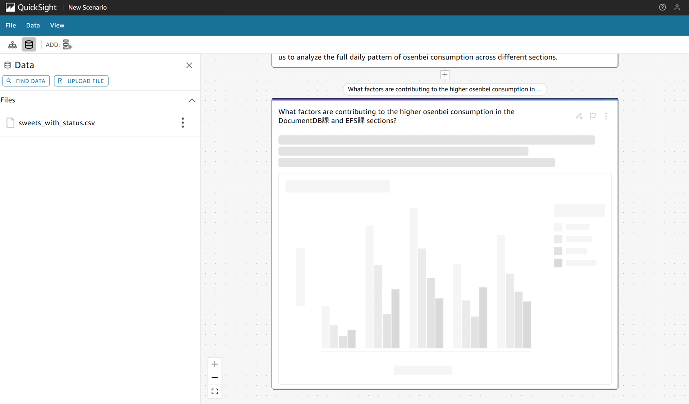Click the file icon beside sweets_with_status.csv
Screen dimensions: 689x404
click(x=10, y=123)
